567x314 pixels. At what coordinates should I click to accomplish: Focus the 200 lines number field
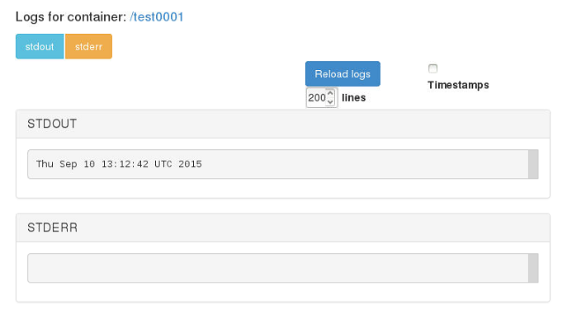[x=322, y=97]
